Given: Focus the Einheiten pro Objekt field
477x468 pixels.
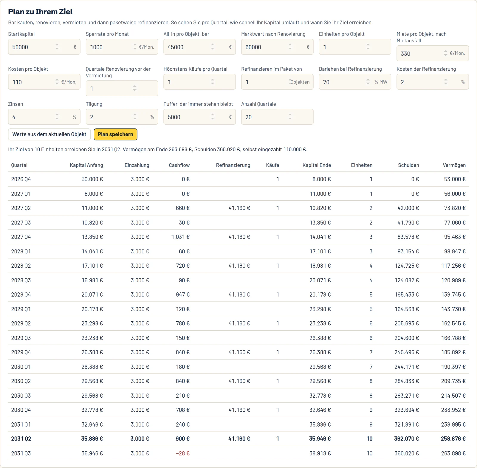Looking at the screenshot, I should [x=355, y=47].
